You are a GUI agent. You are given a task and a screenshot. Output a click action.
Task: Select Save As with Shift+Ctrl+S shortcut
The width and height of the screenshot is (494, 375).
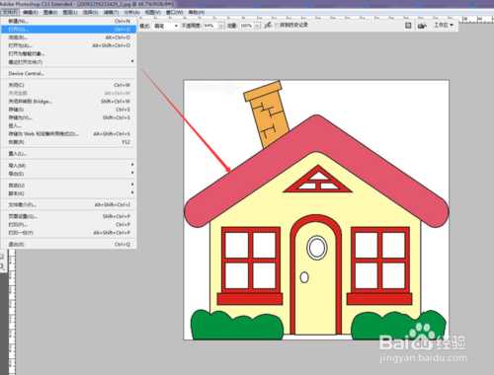(x=68, y=117)
